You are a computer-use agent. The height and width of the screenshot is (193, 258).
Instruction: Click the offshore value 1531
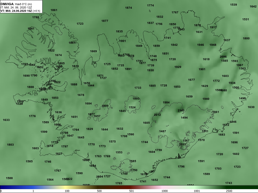click(246, 19)
